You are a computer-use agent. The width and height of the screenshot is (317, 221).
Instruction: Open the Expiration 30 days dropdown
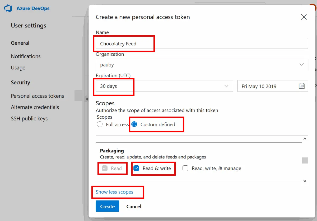click(164, 86)
